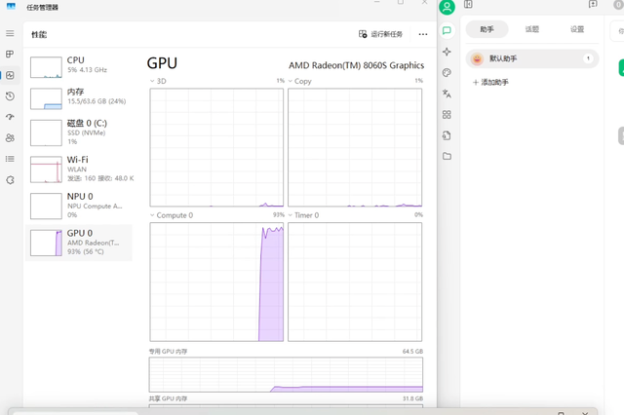Open the mini apps grid icon

coord(447,115)
